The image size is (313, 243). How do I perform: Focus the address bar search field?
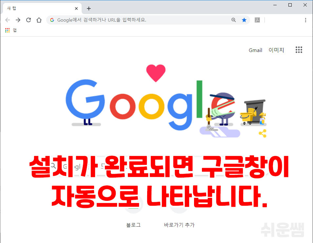click(140, 20)
